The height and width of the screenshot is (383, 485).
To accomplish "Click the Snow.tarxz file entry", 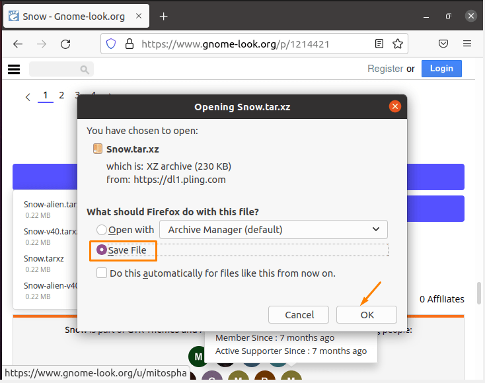I will pyautogui.click(x=44, y=258).
